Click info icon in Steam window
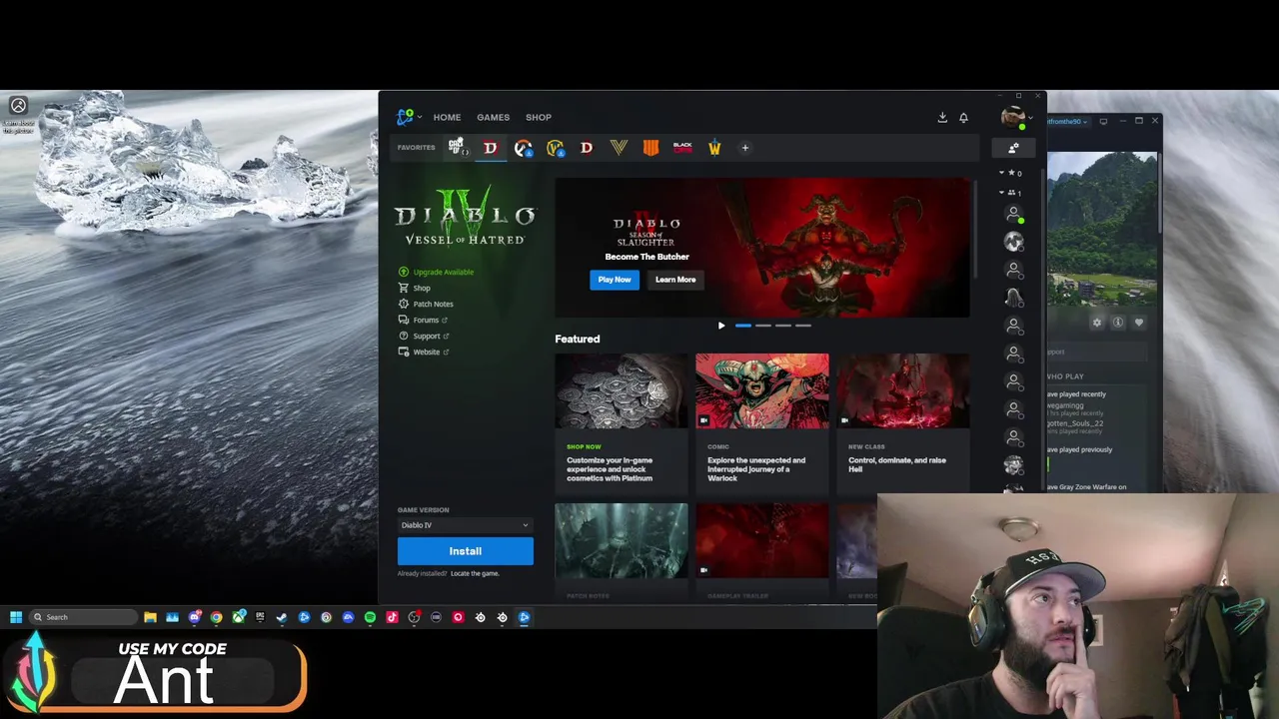The height and width of the screenshot is (719, 1279). coord(1118,323)
